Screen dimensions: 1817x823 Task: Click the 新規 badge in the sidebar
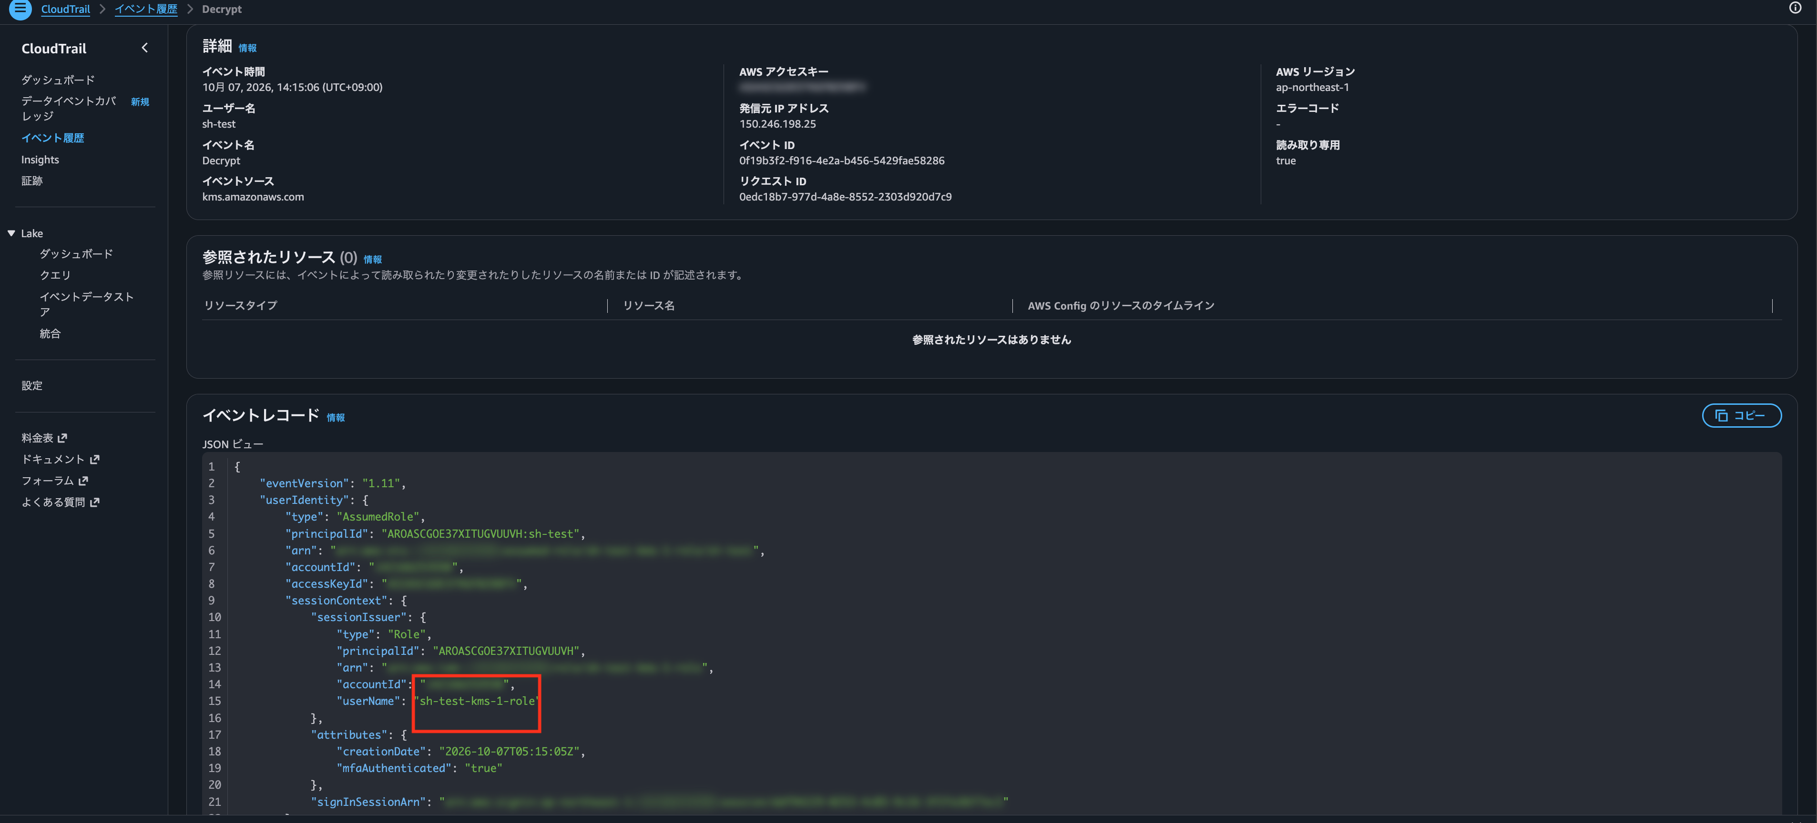click(x=140, y=102)
